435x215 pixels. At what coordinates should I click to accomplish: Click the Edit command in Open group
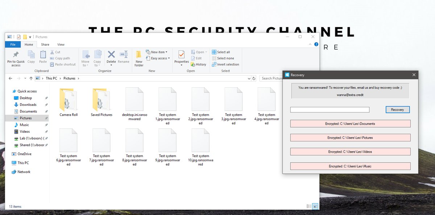click(196, 58)
